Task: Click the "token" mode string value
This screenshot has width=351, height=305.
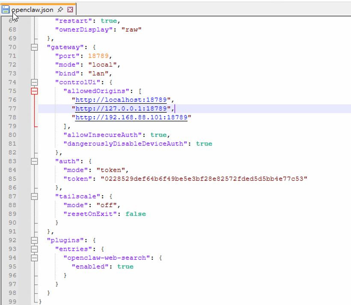Action: (x=111, y=170)
